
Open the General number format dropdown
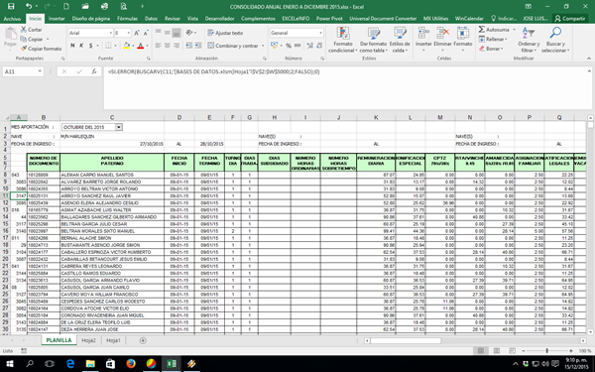(x=321, y=33)
